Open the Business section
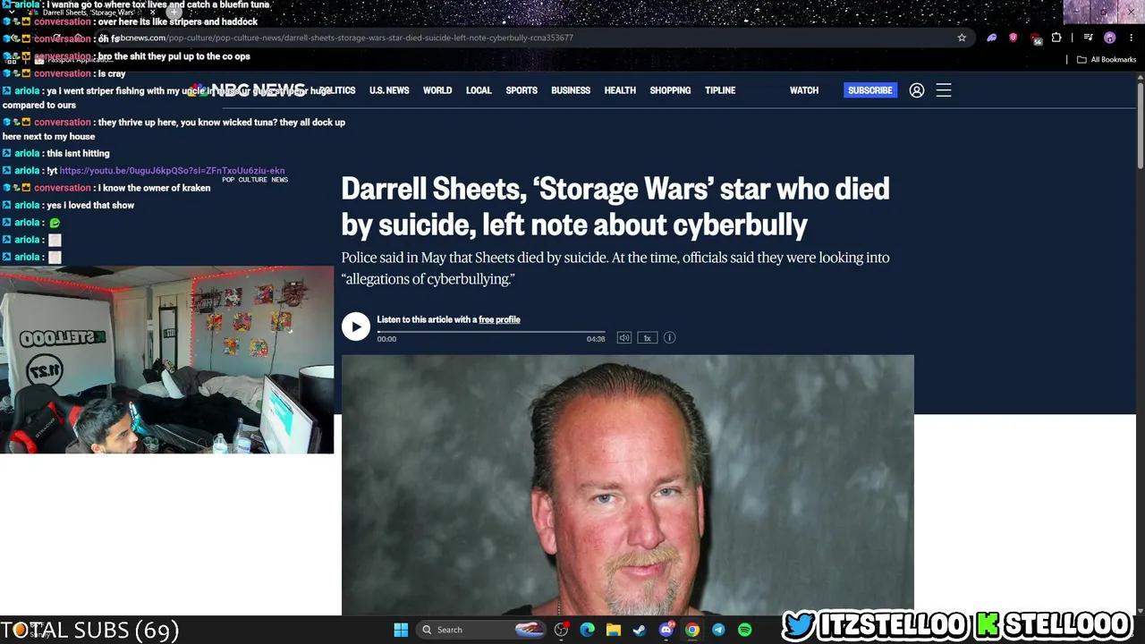 pos(571,90)
